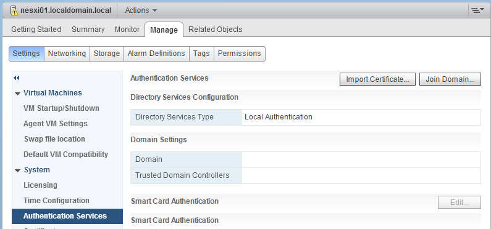491x229 pixels.
Task: Open the Related Objects tab
Action: click(215, 30)
